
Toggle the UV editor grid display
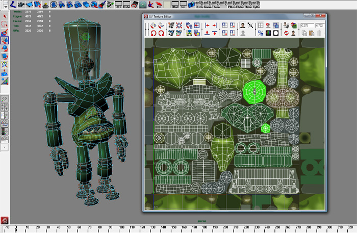(261, 25)
